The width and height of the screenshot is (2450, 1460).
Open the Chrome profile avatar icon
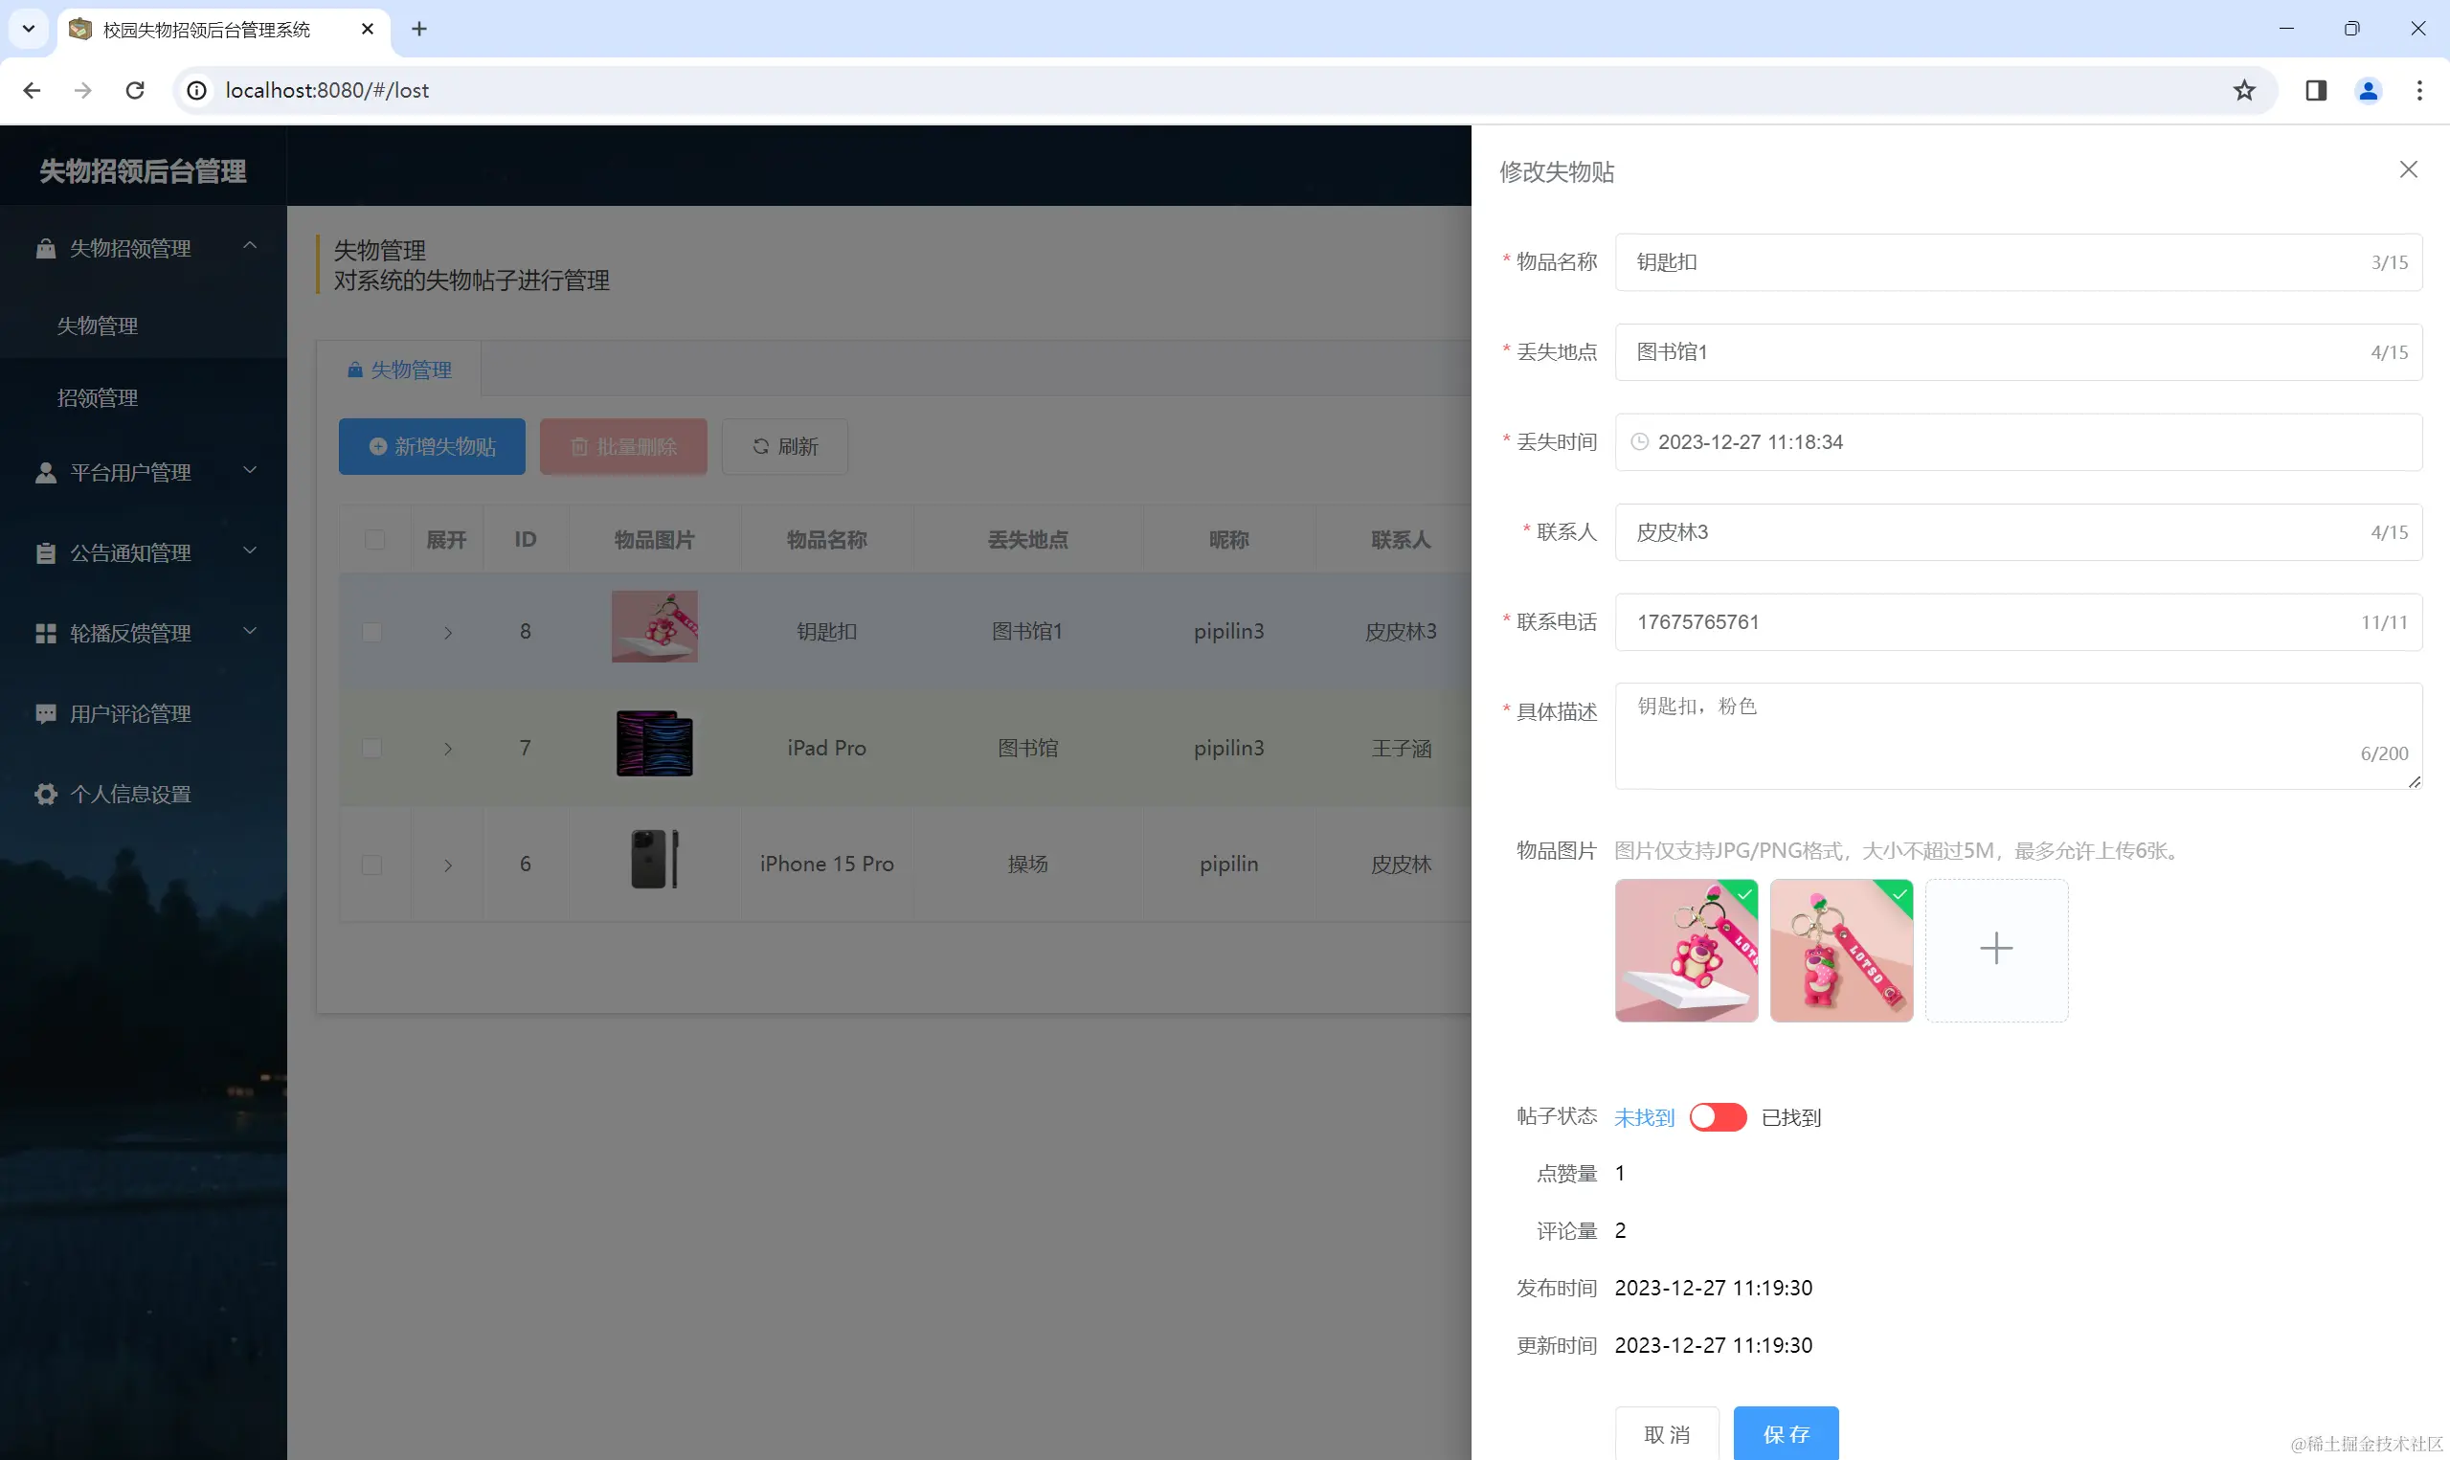pos(2368,91)
